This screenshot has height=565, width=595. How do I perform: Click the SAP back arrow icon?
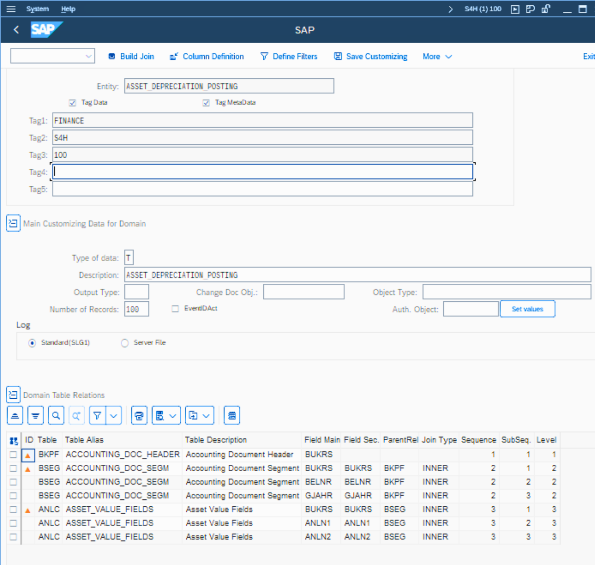16,30
